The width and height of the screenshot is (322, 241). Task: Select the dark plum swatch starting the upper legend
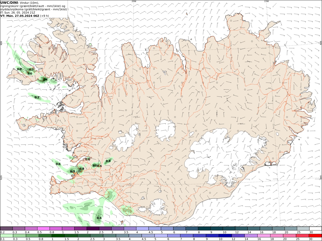click(x=6, y=229)
